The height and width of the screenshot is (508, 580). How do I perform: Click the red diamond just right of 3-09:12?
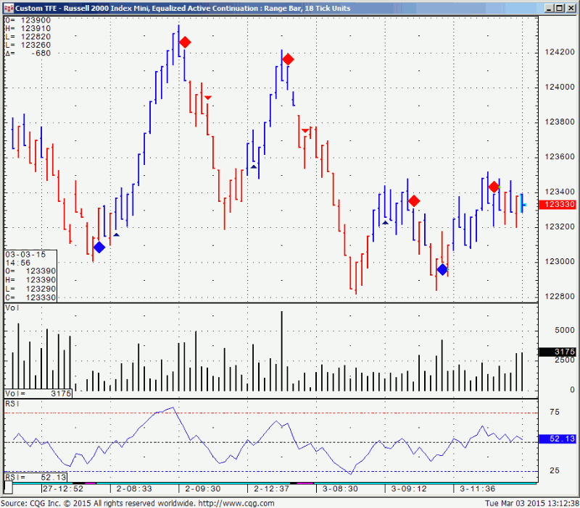pos(414,201)
